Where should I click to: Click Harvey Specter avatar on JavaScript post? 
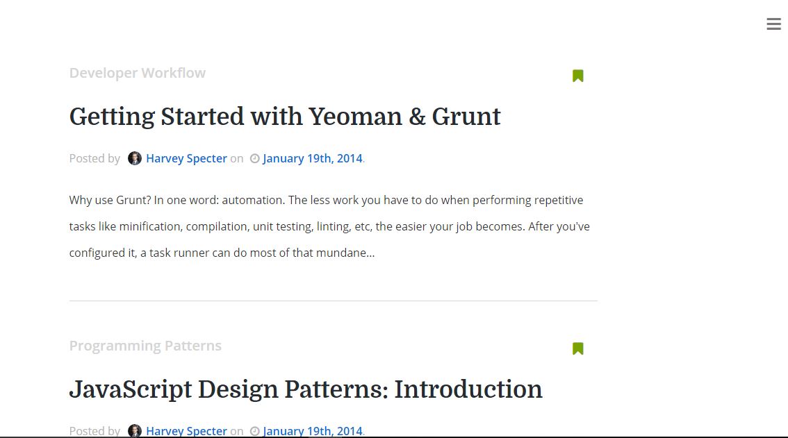135,430
